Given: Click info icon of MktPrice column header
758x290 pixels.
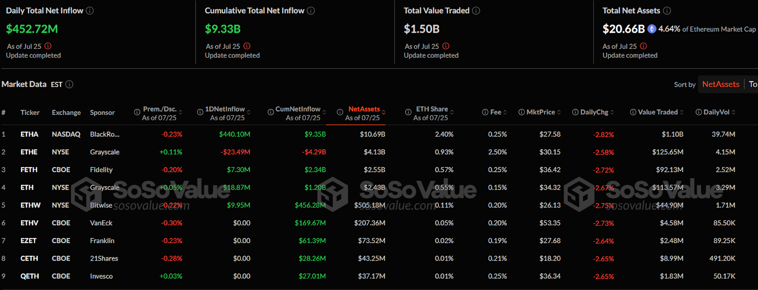Looking at the screenshot, I should (522, 112).
